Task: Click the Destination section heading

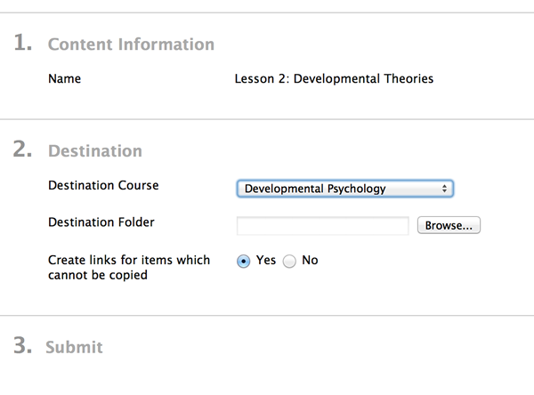Action: [95, 151]
